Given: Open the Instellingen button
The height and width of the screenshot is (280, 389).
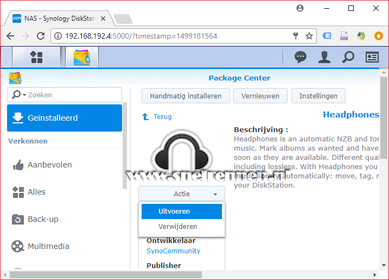Looking at the screenshot, I should click(318, 96).
